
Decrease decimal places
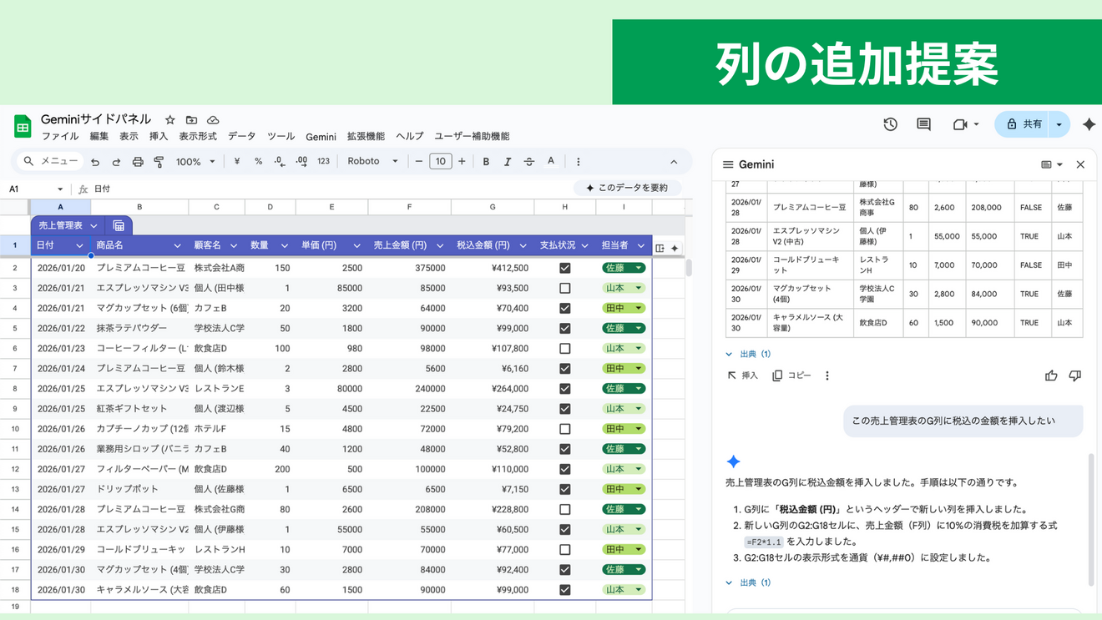280,162
